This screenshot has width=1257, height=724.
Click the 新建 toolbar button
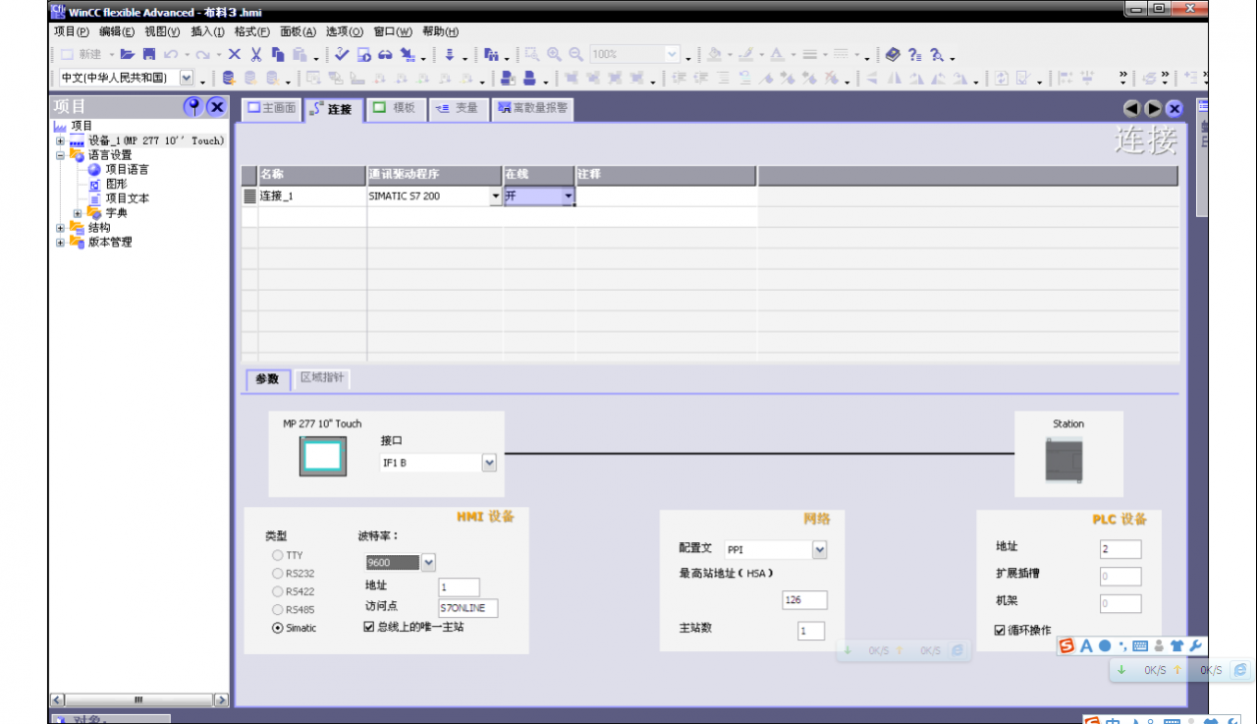[x=81, y=54]
